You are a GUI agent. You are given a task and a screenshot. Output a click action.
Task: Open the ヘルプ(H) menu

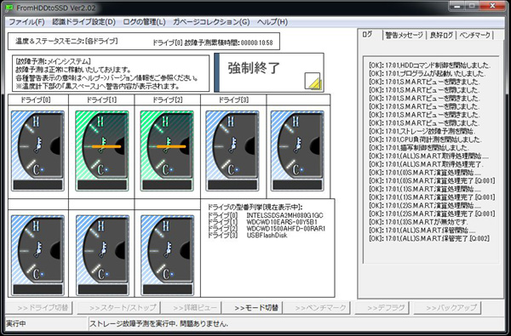pos(273,22)
